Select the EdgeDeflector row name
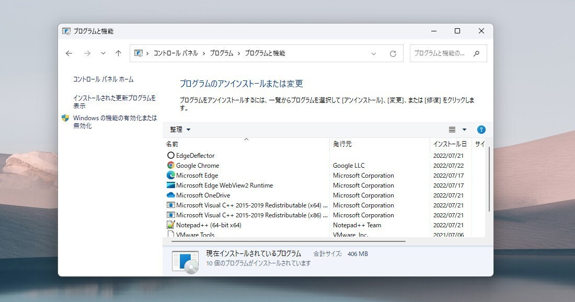The height and width of the screenshot is (302, 575). 195,155
